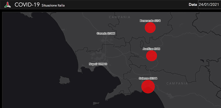Click the 'COVID-19' title text
221x108 pixels.
pyautogui.click(x=27, y=5)
